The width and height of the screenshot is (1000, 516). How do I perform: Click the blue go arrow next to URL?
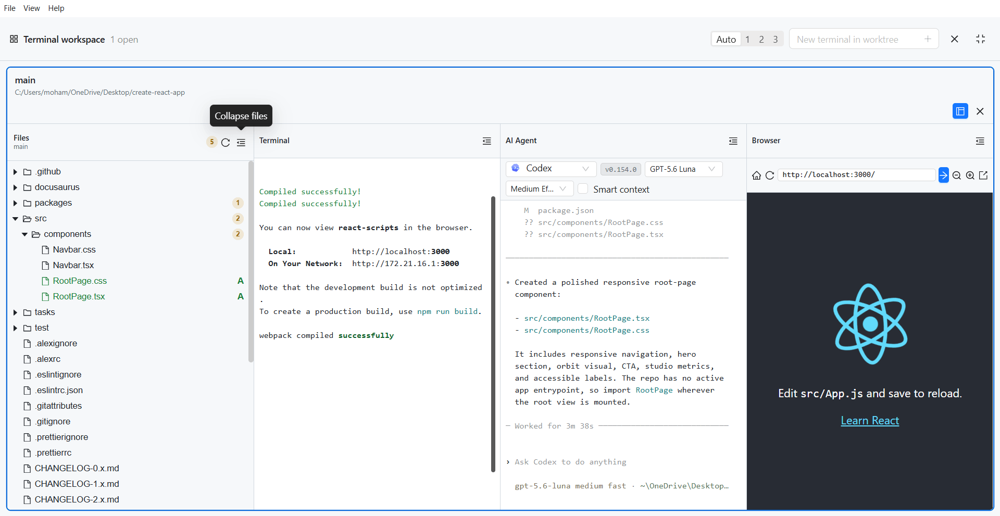(943, 175)
